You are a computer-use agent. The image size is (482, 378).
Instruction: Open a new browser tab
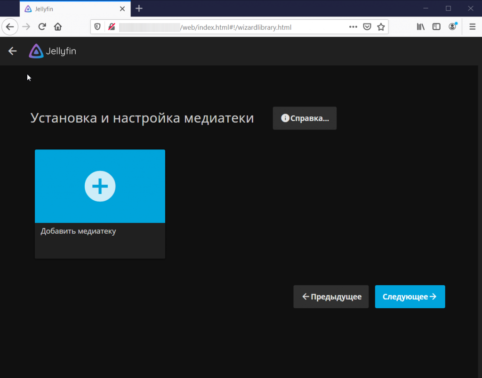139,8
